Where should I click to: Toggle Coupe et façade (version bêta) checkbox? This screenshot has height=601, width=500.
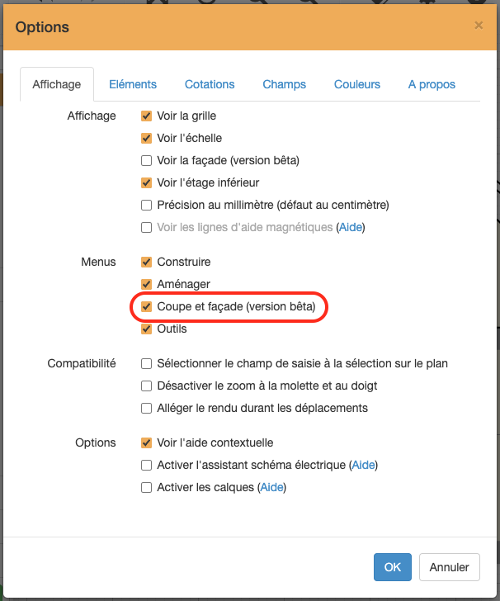click(x=147, y=307)
